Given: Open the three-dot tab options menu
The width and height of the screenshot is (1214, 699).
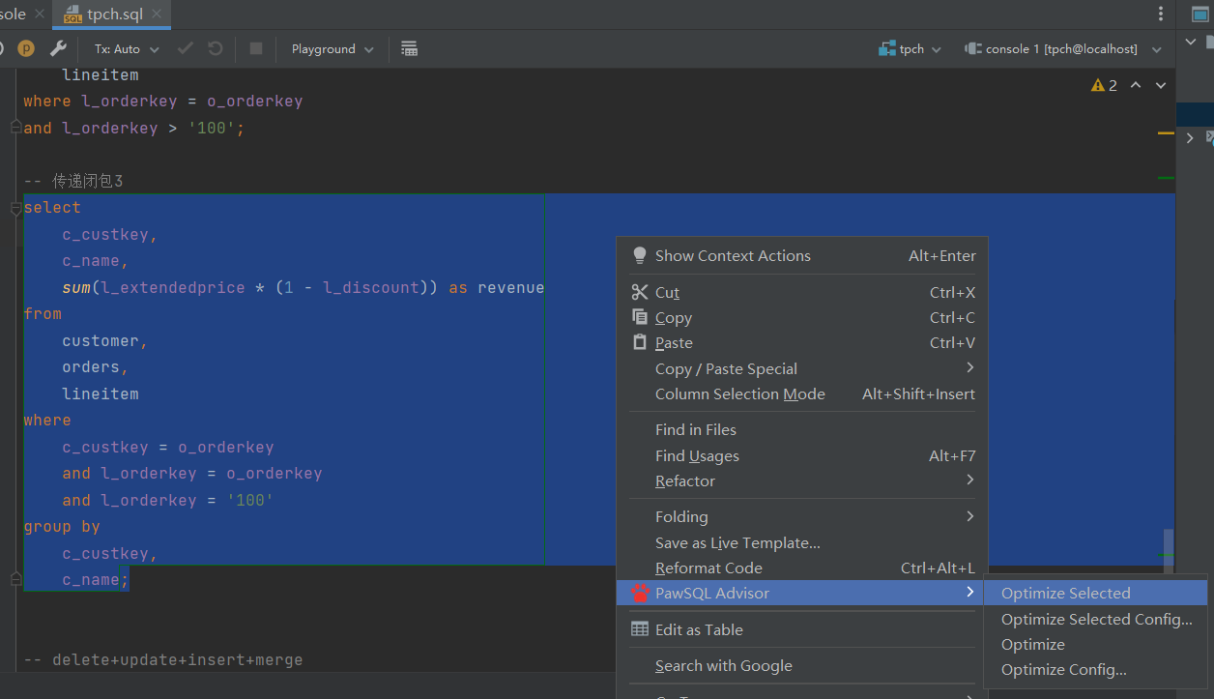Looking at the screenshot, I should pyautogui.click(x=1161, y=14).
